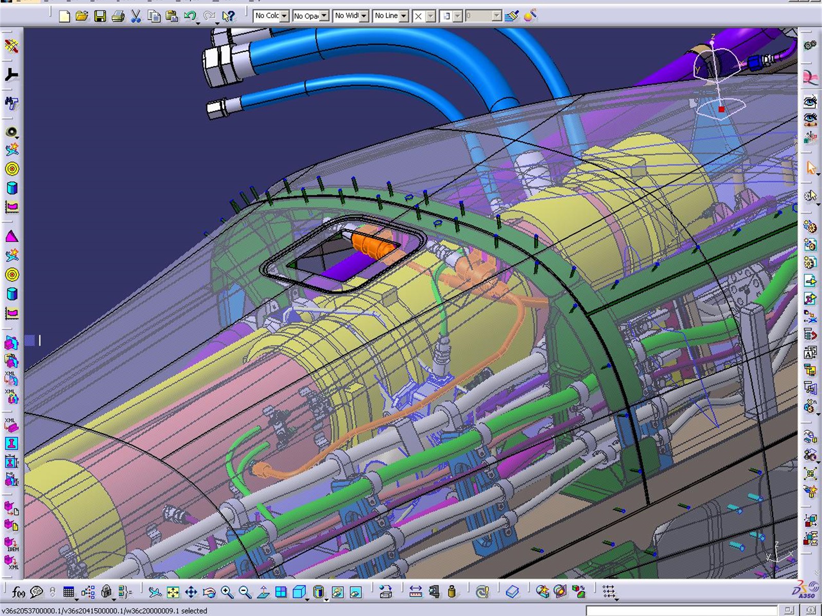Viewport: 822px width, 616px height.
Task: Open the Formula f(x) tool
Action: pyautogui.click(x=18, y=592)
